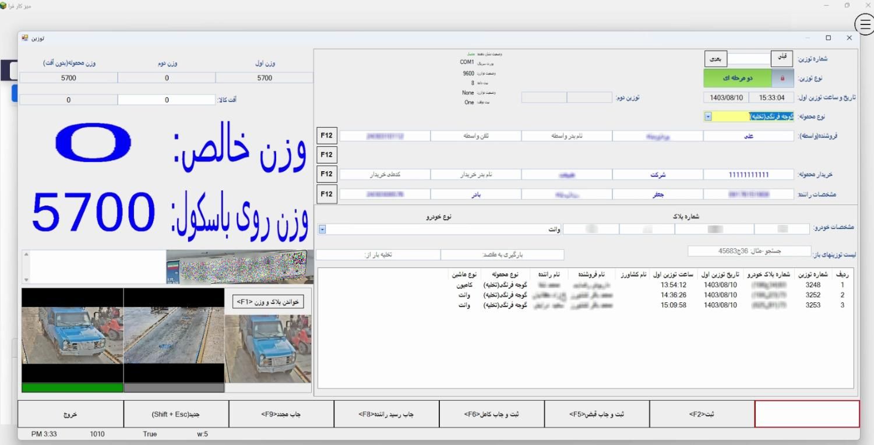Click چاپ مجدد F9 reprint button
The image size is (874, 445).
point(281,414)
